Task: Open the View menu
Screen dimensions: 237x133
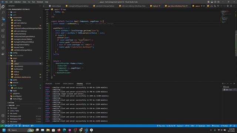Action: [24, 2]
